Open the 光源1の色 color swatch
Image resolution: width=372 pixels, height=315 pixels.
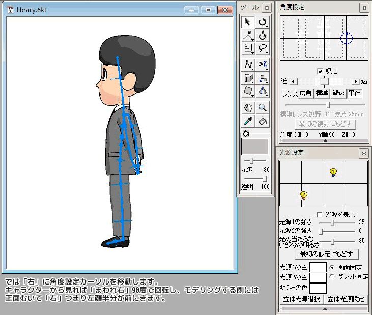[x=318, y=267]
